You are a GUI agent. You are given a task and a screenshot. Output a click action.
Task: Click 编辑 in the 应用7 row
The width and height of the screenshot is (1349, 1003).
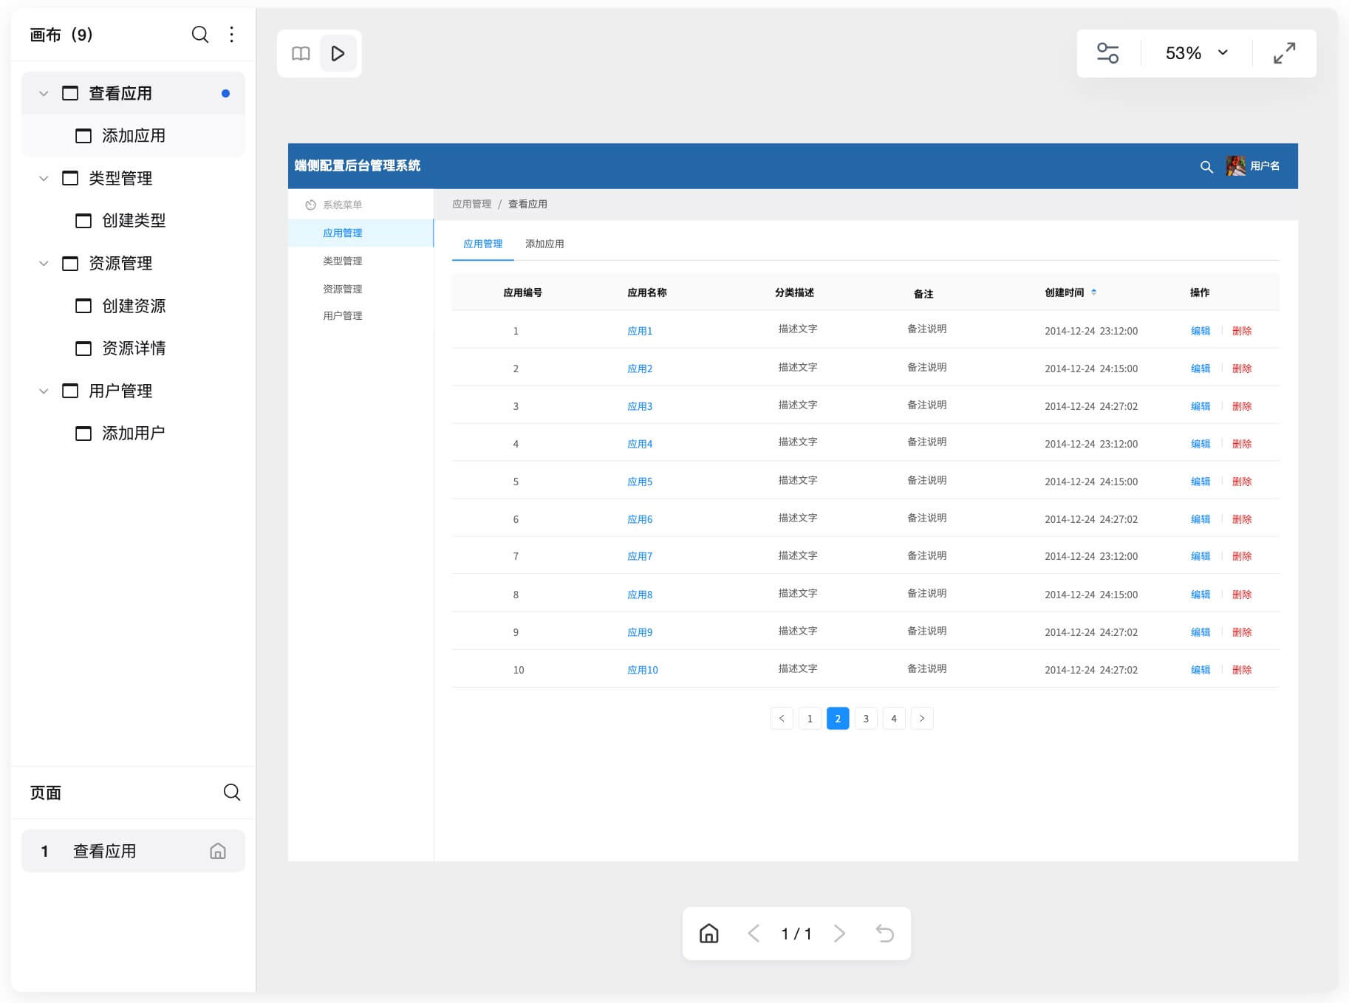[1201, 556]
